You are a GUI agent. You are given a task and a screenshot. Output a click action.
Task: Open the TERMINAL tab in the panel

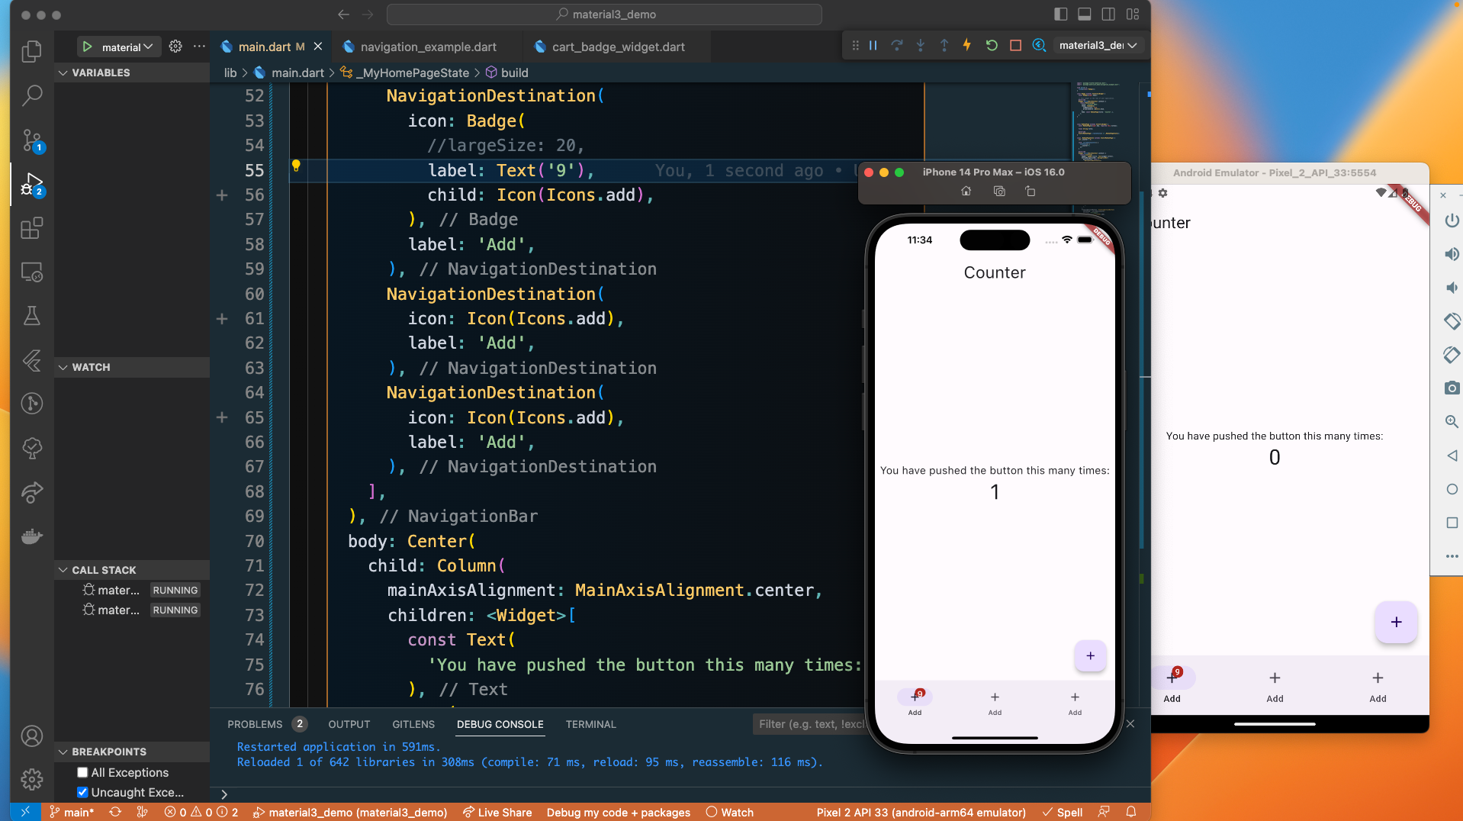(590, 724)
